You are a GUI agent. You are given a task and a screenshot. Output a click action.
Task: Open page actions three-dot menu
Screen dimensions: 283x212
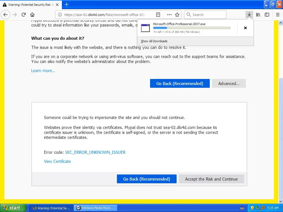(169, 15)
